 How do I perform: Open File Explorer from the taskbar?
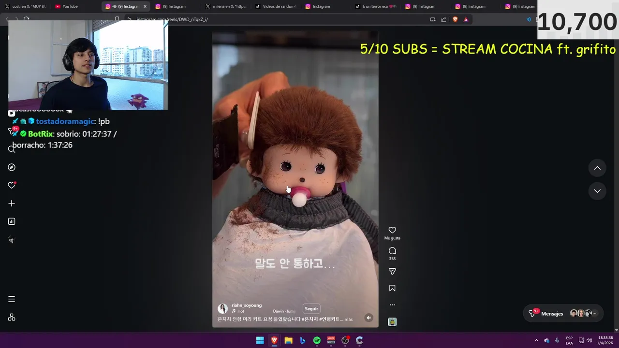288,340
